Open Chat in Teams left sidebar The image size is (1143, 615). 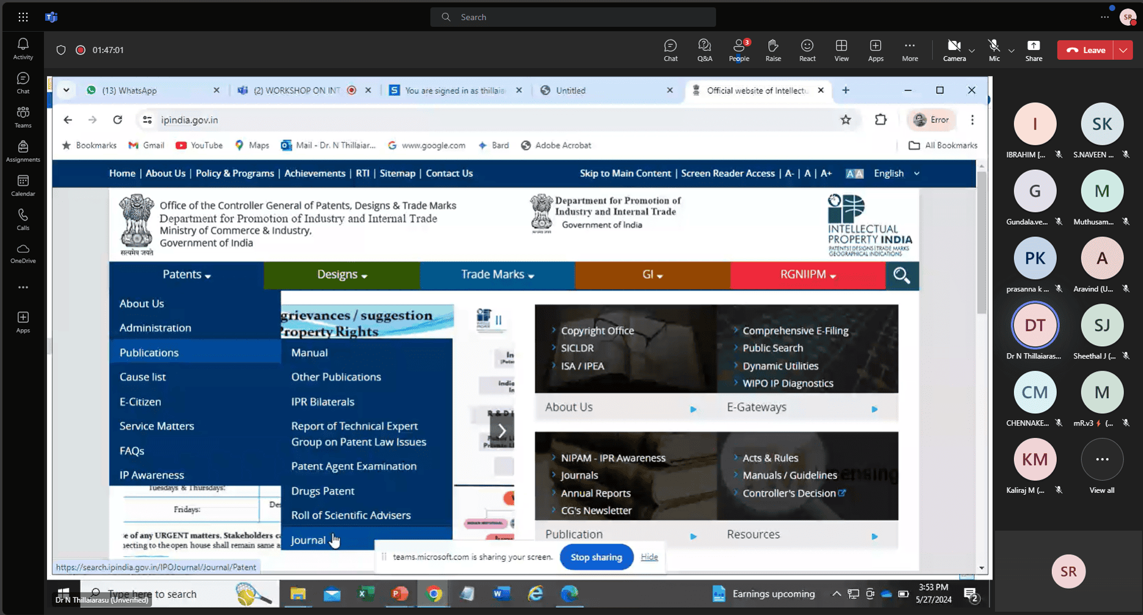point(23,83)
